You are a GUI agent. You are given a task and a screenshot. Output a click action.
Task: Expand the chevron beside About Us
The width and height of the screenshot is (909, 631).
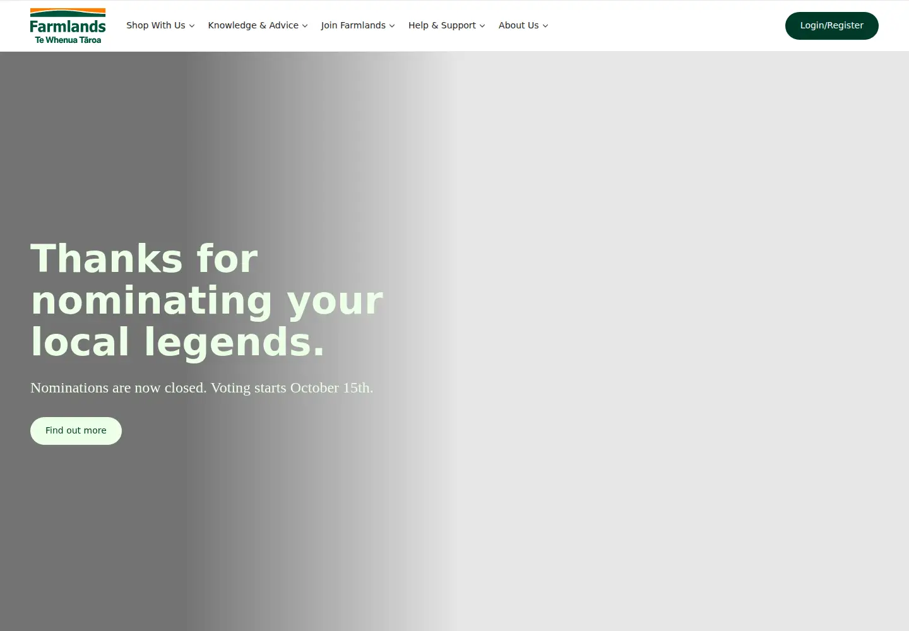(545, 26)
